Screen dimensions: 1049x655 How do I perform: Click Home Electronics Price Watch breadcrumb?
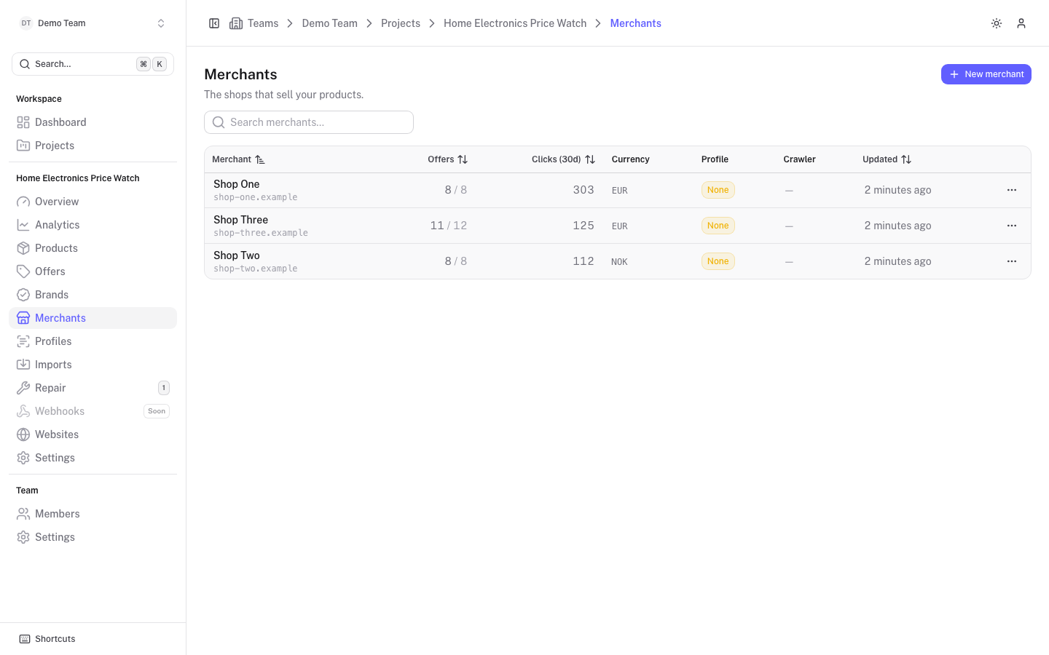515,23
